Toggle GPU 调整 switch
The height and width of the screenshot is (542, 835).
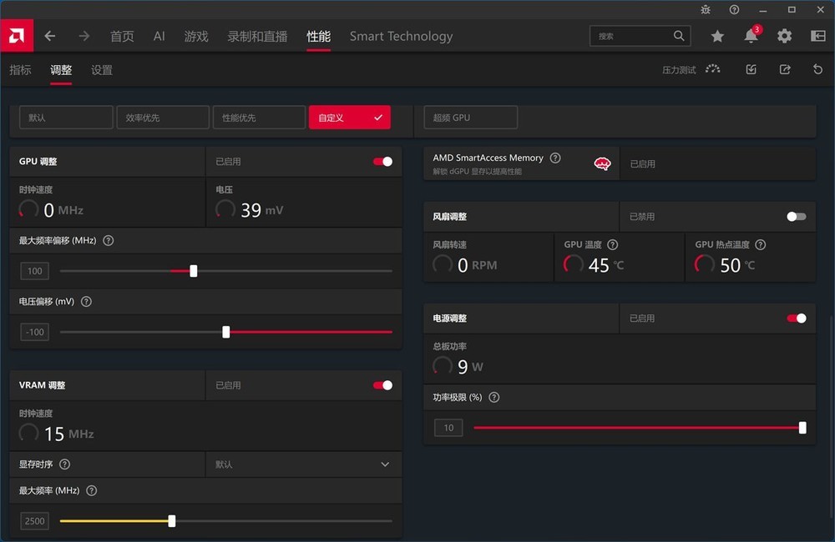coord(383,162)
